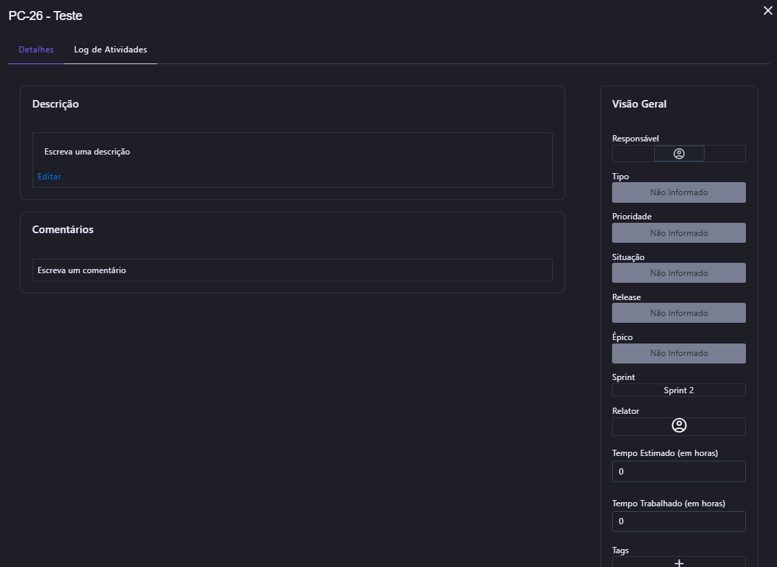Open the Tipo dropdown
This screenshot has height=567, width=777.
coord(679,192)
